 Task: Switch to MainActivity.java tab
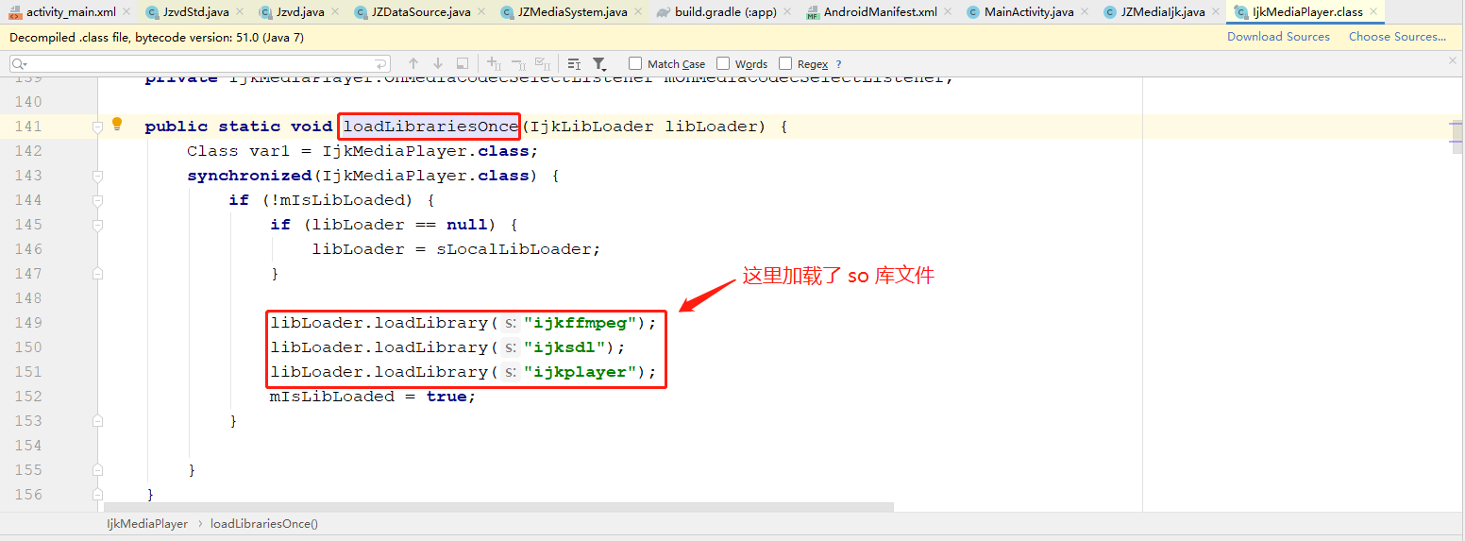click(1028, 12)
